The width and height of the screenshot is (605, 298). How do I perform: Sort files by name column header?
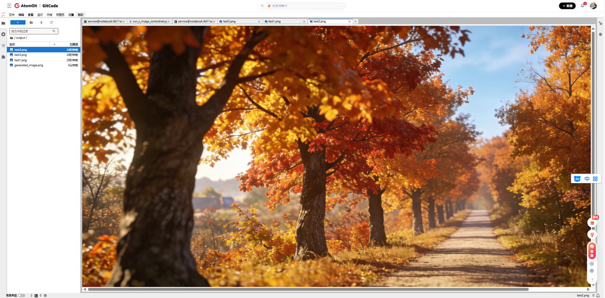coord(28,44)
